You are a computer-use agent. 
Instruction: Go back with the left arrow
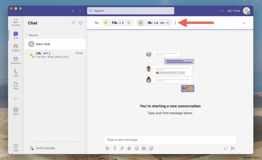(73, 11)
